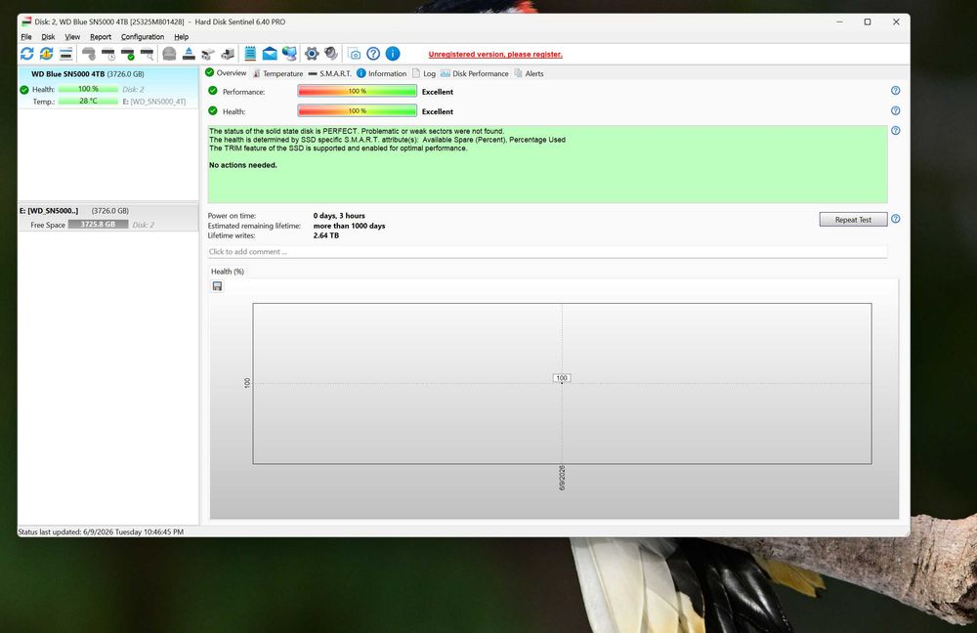Click the refresh icon with warning sign
Viewport: 977px width, 633px height.
point(46,54)
